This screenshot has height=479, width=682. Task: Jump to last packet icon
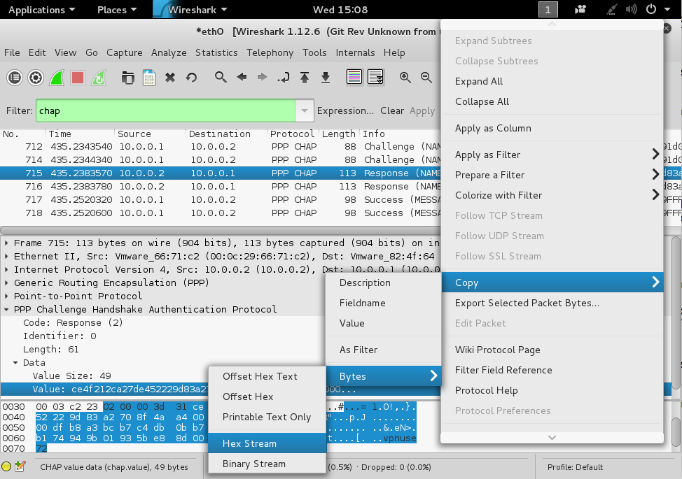pyautogui.click(x=326, y=78)
